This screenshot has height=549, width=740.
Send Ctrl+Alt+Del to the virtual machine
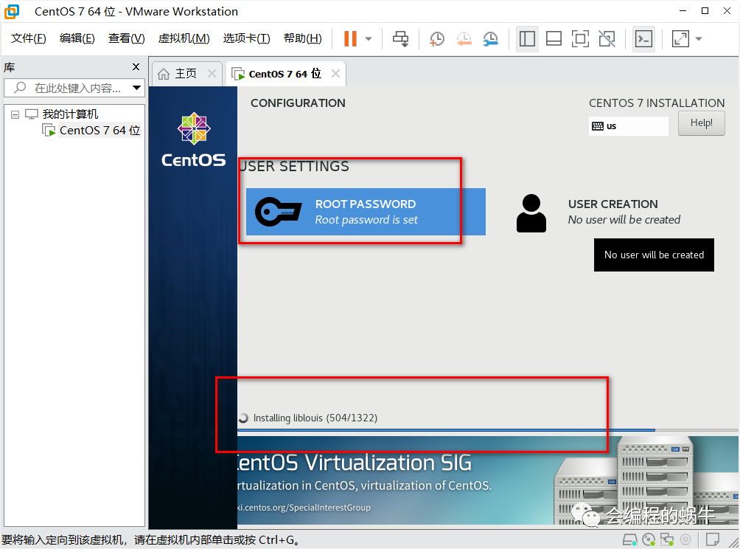[x=401, y=39]
